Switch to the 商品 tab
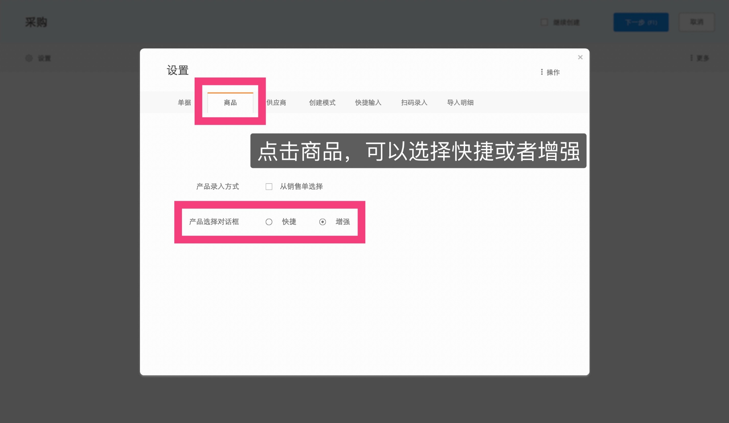The height and width of the screenshot is (423, 729). (x=230, y=103)
